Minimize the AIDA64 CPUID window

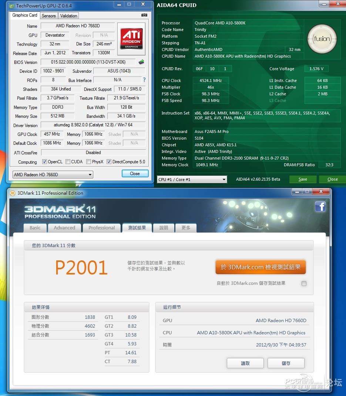point(324,4)
